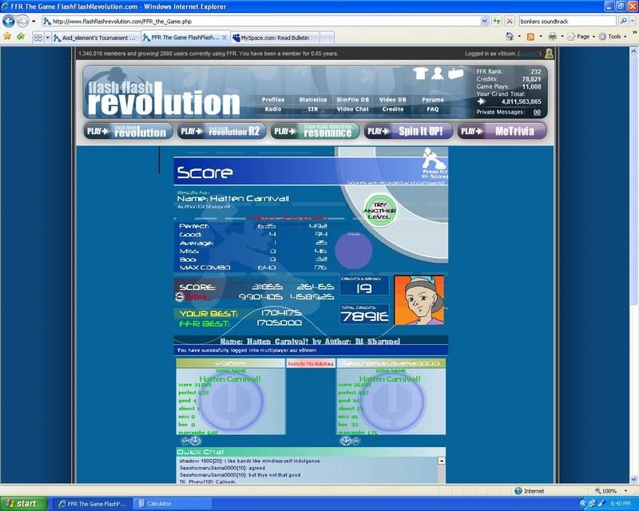Click Play flash flash revolution button
This screenshot has height=511, width=639.
tap(129, 131)
